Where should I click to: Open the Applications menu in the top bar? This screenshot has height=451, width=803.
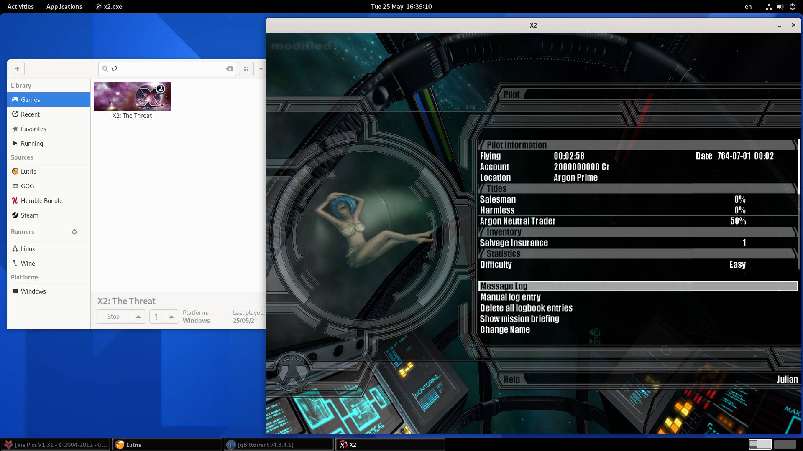pos(64,7)
